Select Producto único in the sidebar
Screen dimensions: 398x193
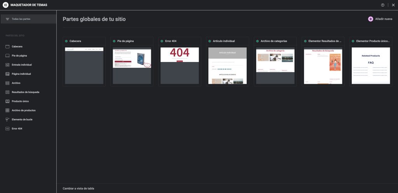(x=20, y=101)
